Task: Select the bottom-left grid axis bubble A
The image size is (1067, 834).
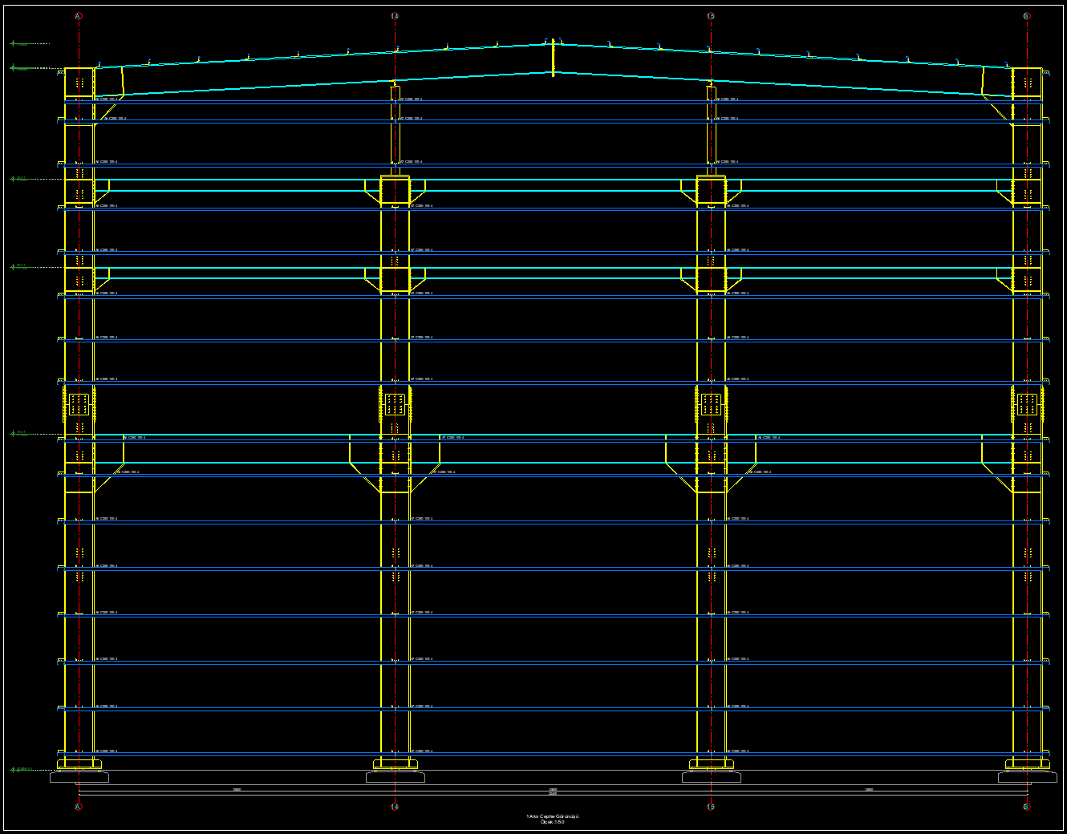Action: pos(79,807)
